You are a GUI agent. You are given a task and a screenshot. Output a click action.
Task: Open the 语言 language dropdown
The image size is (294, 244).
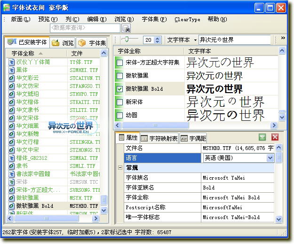click(270, 158)
